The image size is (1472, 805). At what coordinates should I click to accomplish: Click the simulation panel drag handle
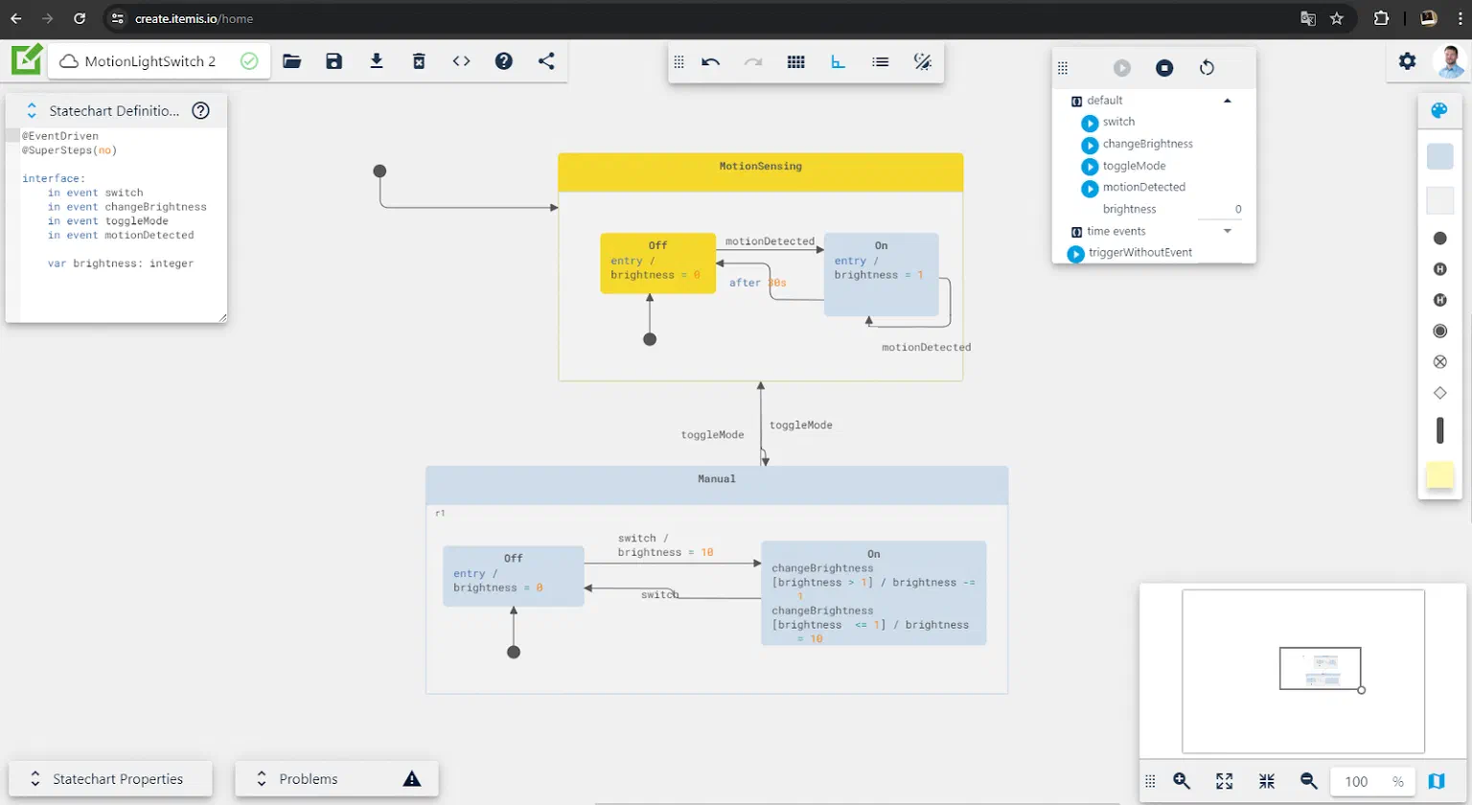(1063, 68)
